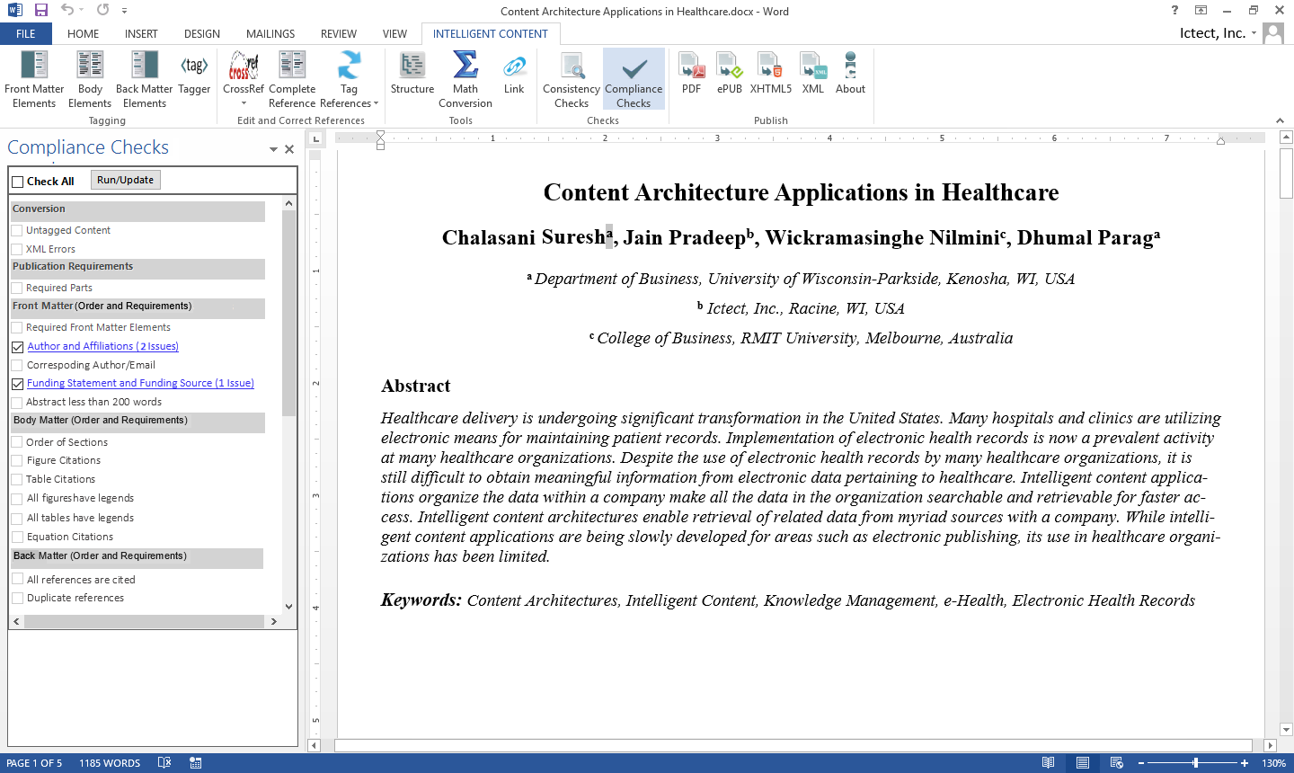
Task: Open Undo history dropdown arrow
Action: coord(81,11)
